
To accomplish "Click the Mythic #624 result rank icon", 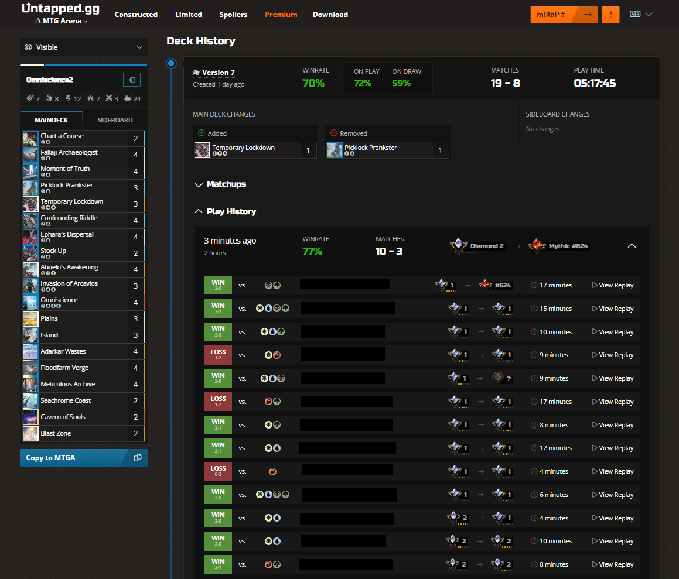I will pyautogui.click(x=486, y=285).
